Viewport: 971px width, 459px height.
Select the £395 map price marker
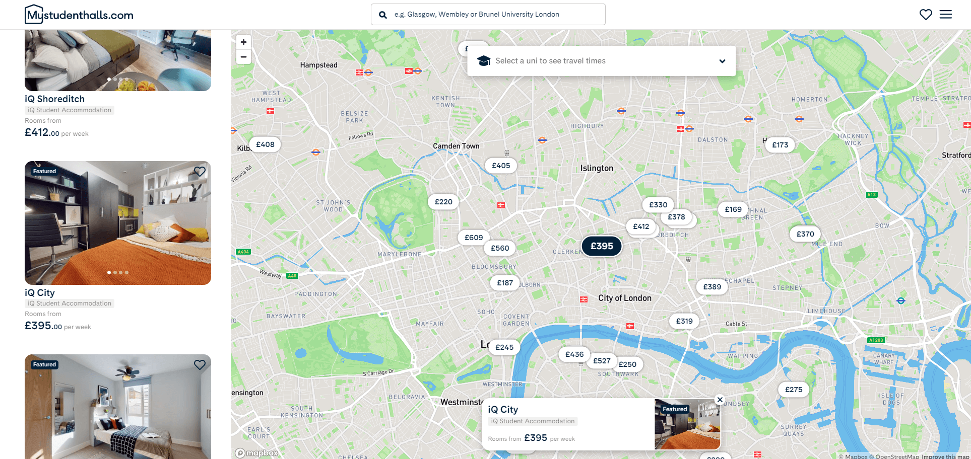[602, 246]
